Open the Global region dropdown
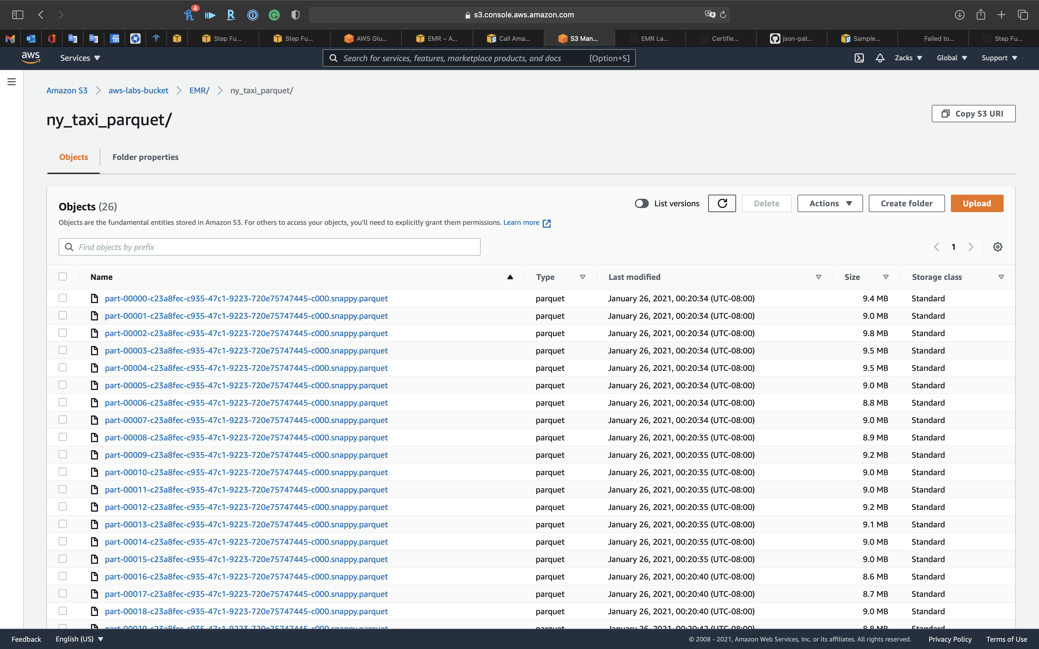The width and height of the screenshot is (1039, 649). 951,58
